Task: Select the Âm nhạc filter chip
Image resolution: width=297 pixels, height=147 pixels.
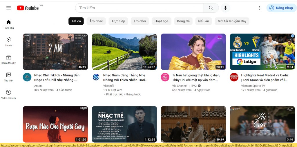Action: point(96,21)
